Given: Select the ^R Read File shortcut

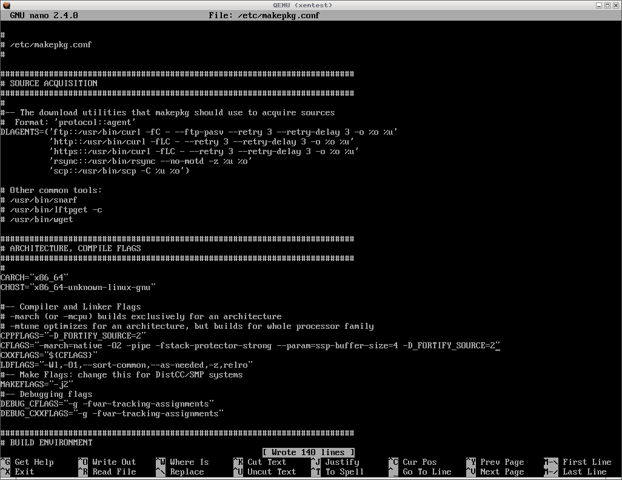Looking at the screenshot, I should [107, 472].
